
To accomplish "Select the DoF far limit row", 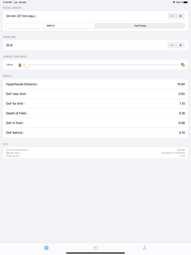I will coord(95,103).
